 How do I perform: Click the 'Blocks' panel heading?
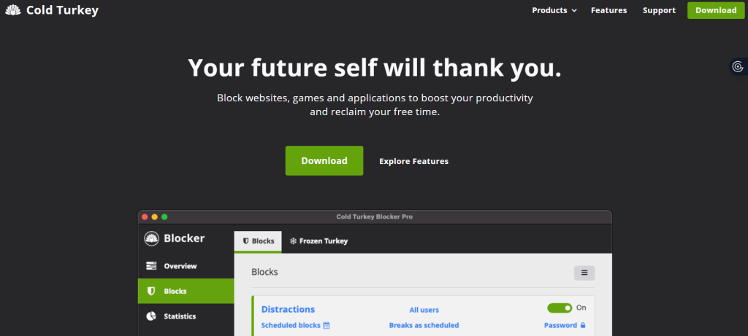[264, 273]
